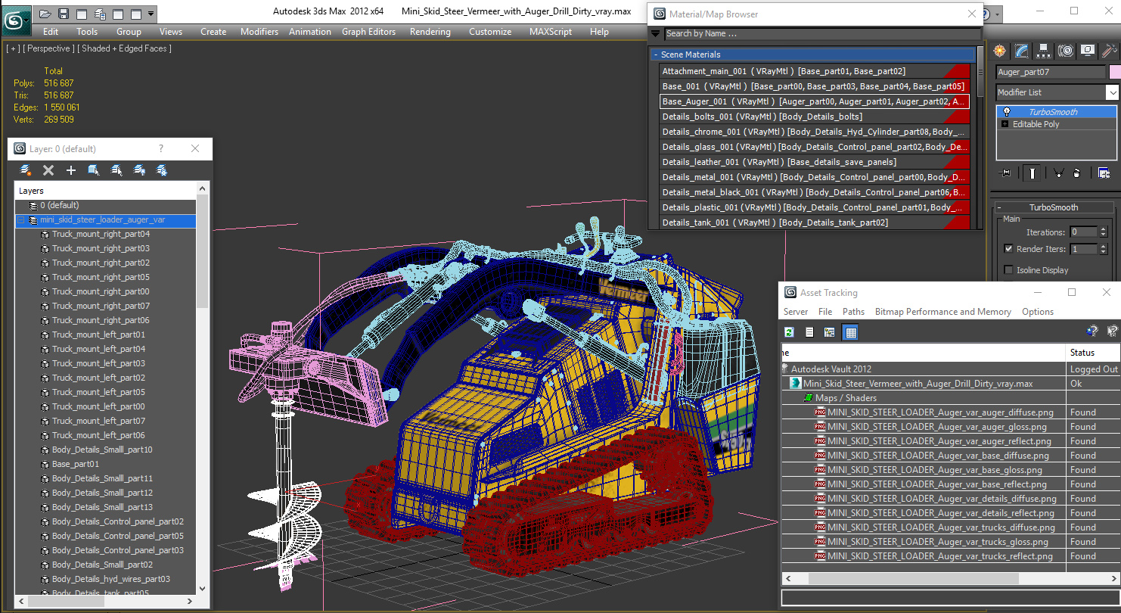Click the tree view icon in Asset Tracking
Viewport: 1121px width, 613px height.
click(x=830, y=332)
